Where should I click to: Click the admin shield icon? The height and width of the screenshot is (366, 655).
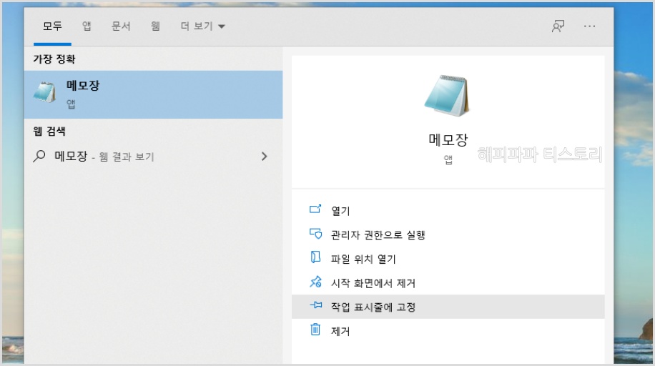315,233
